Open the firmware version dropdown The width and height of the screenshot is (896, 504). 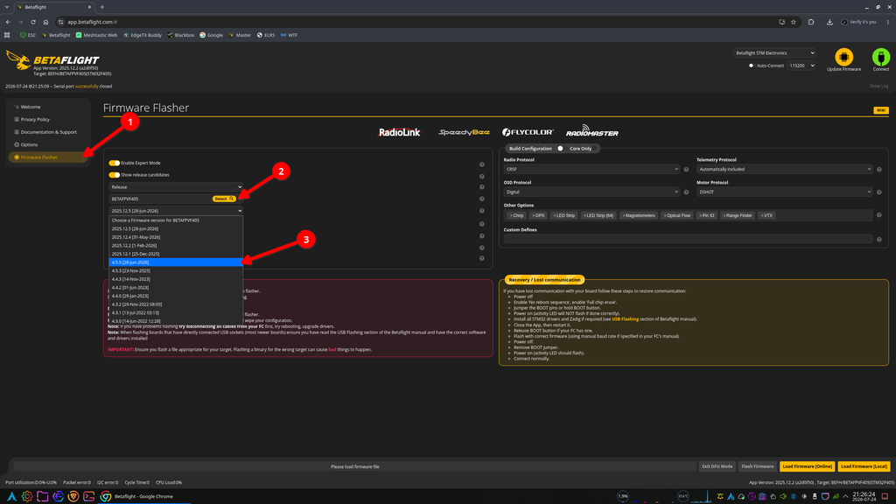[x=176, y=211]
